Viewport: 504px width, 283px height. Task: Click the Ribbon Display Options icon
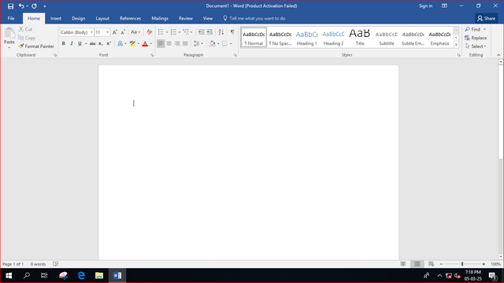[x=444, y=6]
